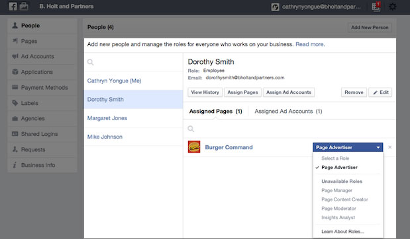The height and width of the screenshot is (239, 410).
Task: Click the account avatar icon beside cathrynyongue email
Action: coord(275,7)
